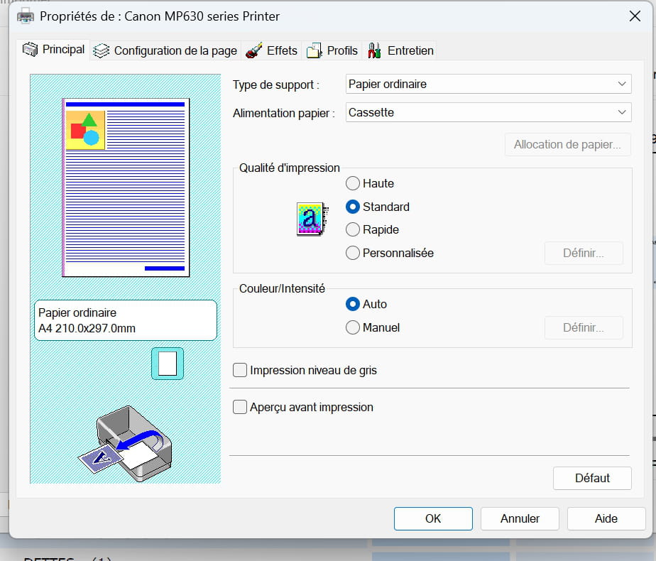Click the print quality letter 'a' icon
Image resolution: width=656 pixels, height=561 pixels.
pos(312,219)
